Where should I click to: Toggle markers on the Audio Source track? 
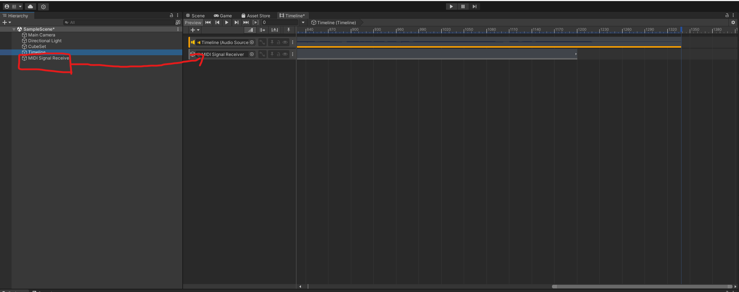click(272, 42)
